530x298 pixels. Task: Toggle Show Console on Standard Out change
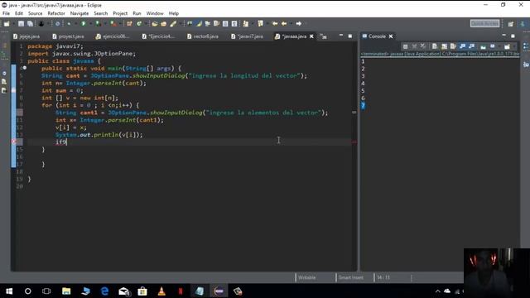[463, 46]
